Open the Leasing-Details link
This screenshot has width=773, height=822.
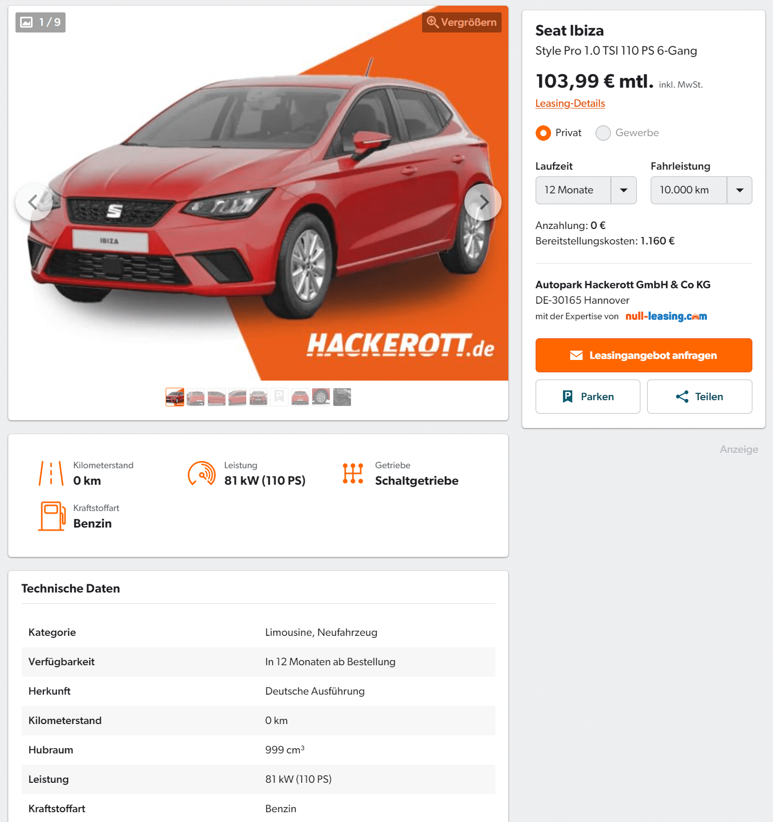(x=570, y=103)
